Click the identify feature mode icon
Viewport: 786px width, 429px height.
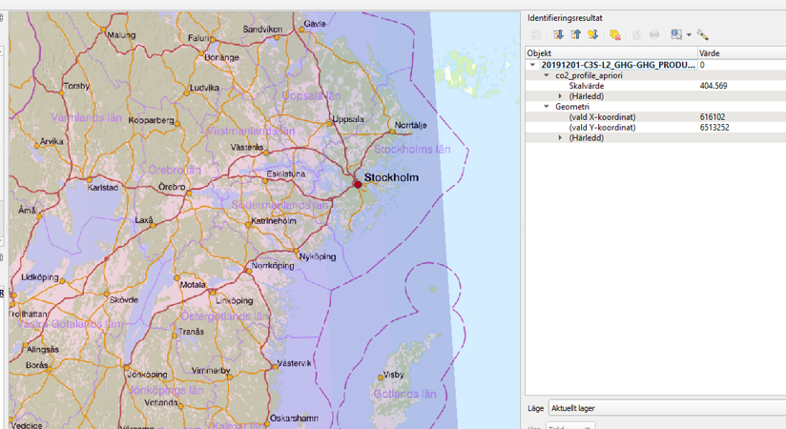tap(675, 35)
